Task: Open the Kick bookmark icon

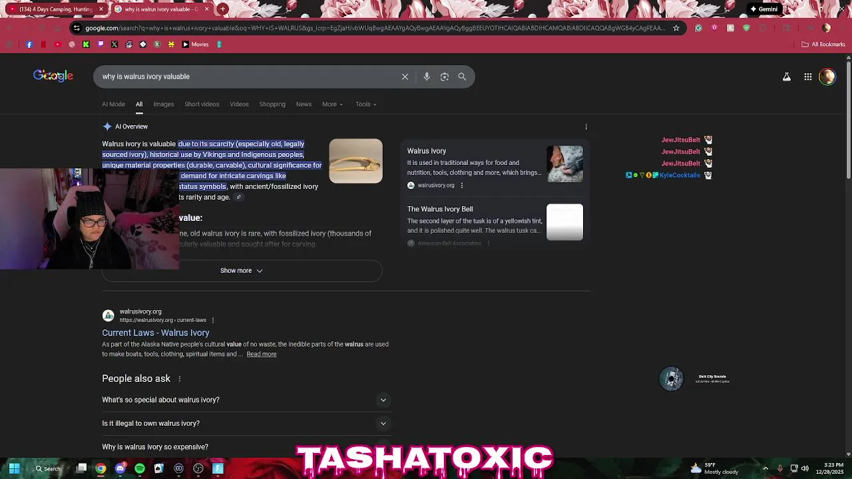Action: (86, 45)
